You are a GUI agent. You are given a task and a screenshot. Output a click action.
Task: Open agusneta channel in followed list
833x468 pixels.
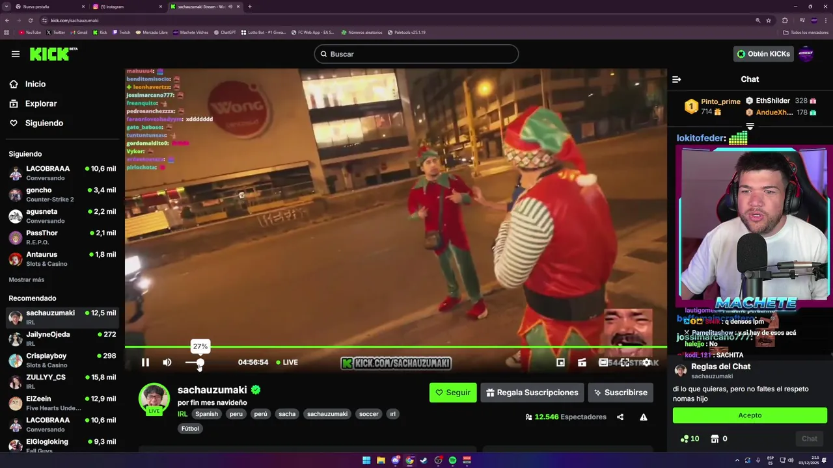click(x=62, y=216)
